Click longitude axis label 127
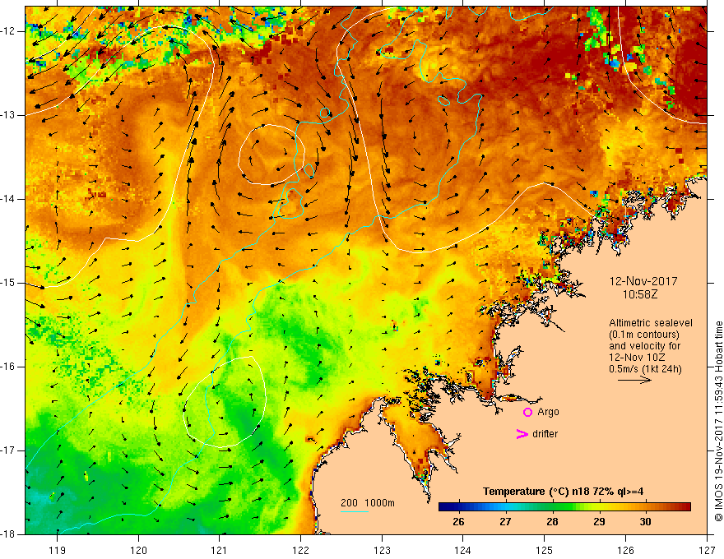This screenshot has height=559, width=724. tap(707, 550)
